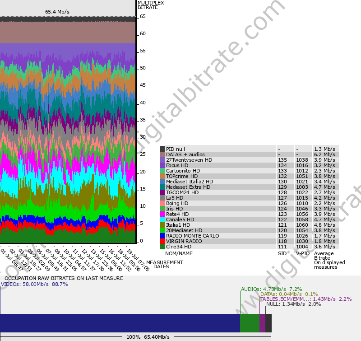Image resolution: width=361 pixels, height=341 pixels.
Task: Click the VIRGIN RADIO red swatch
Action: (x=162, y=241)
